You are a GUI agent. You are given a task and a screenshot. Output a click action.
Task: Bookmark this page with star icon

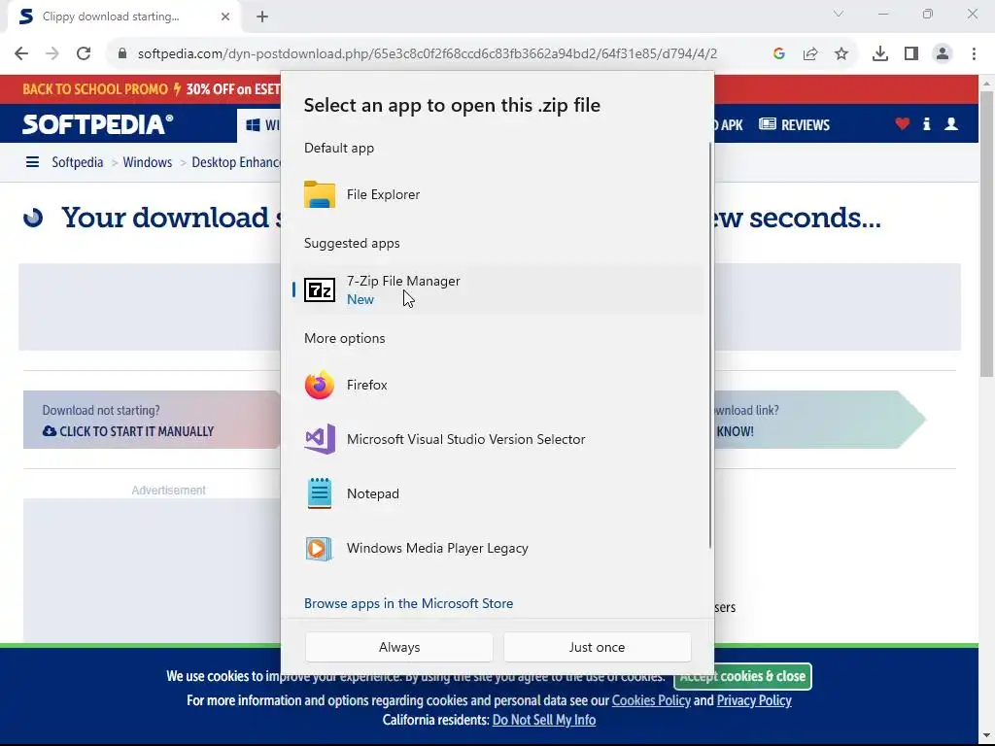[841, 54]
